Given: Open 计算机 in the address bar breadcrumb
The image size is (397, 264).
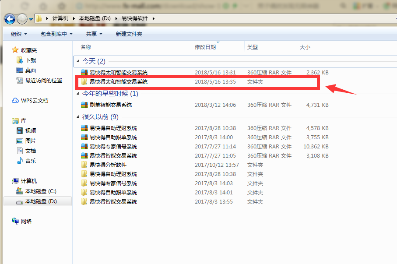Looking at the screenshot, I should click(x=60, y=18).
